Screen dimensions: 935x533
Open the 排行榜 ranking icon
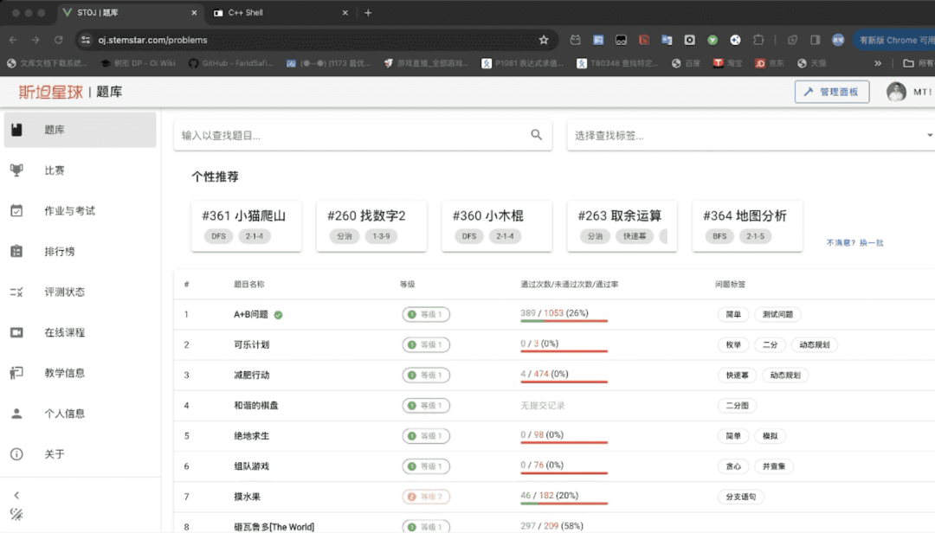click(x=16, y=252)
